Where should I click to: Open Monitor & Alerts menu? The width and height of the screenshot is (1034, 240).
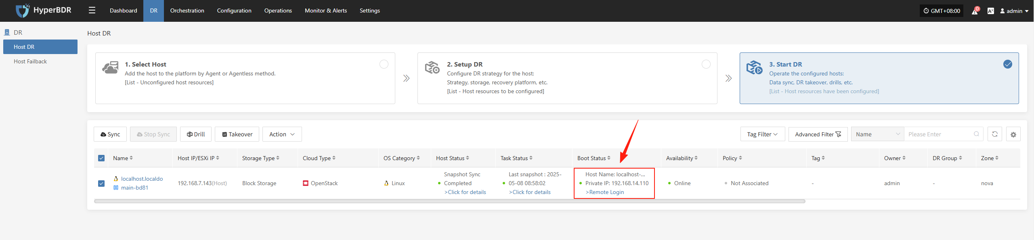[326, 10]
